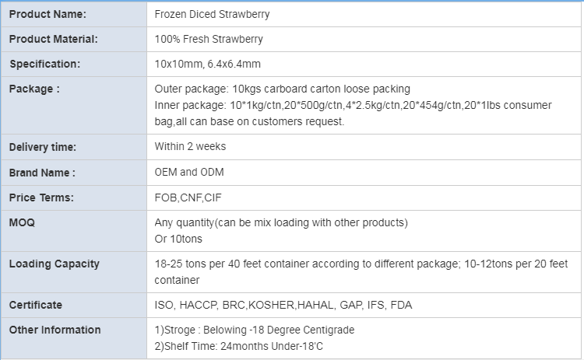Click the Package label cell
The width and height of the screenshot is (584, 360).
click(x=74, y=105)
